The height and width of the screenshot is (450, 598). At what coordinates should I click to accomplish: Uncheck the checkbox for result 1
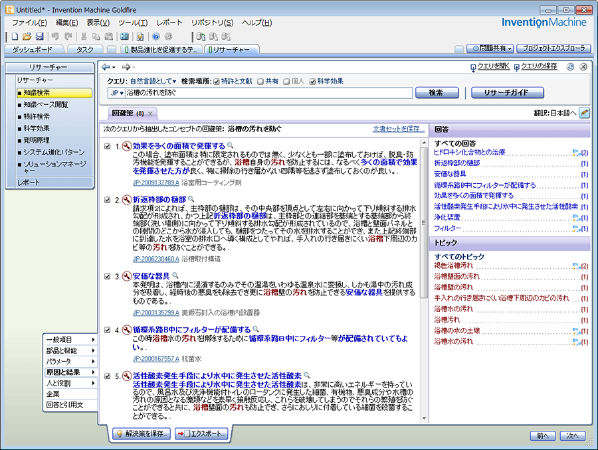[x=108, y=146]
